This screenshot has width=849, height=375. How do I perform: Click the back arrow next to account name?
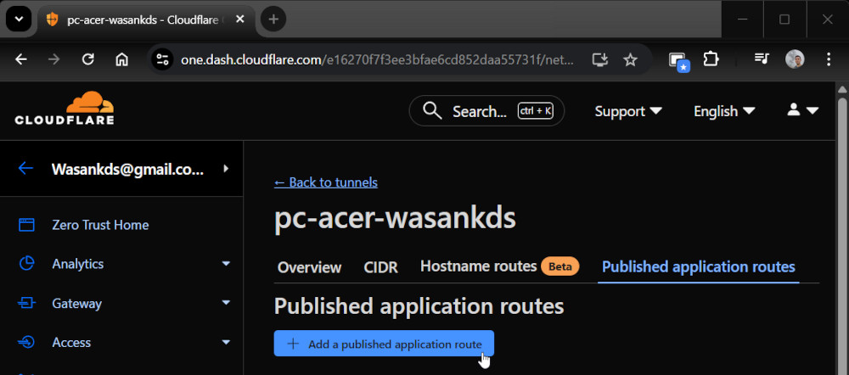click(x=25, y=168)
